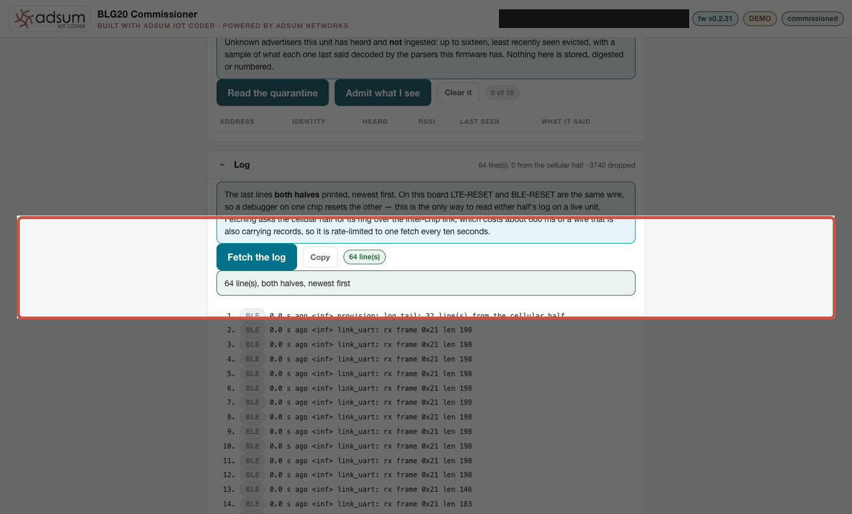Image resolution: width=852 pixels, height=514 pixels.
Task: Click the Read the quarantine button
Action: tap(273, 93)
